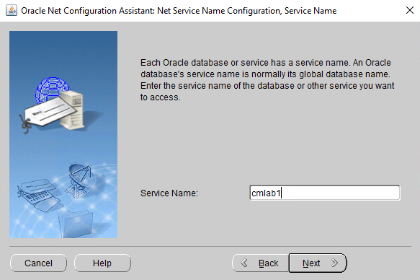This screenshot has height=280, width=420.
Task: Click the left chevron arrow on Back
Action: point(244,263)
